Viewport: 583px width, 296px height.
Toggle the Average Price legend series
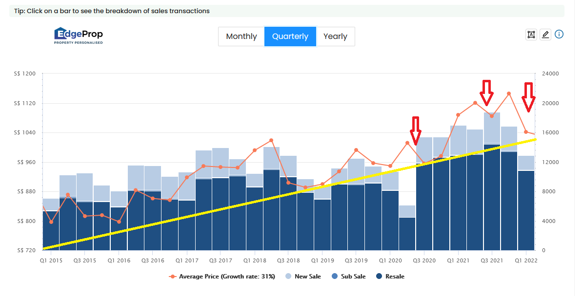pos(222,277)
